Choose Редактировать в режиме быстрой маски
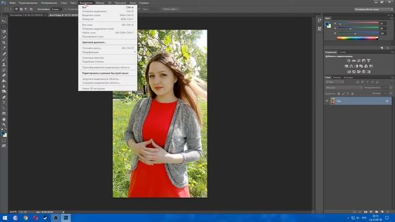This screenshot has height=222, width=395. (x=108, y=73)
